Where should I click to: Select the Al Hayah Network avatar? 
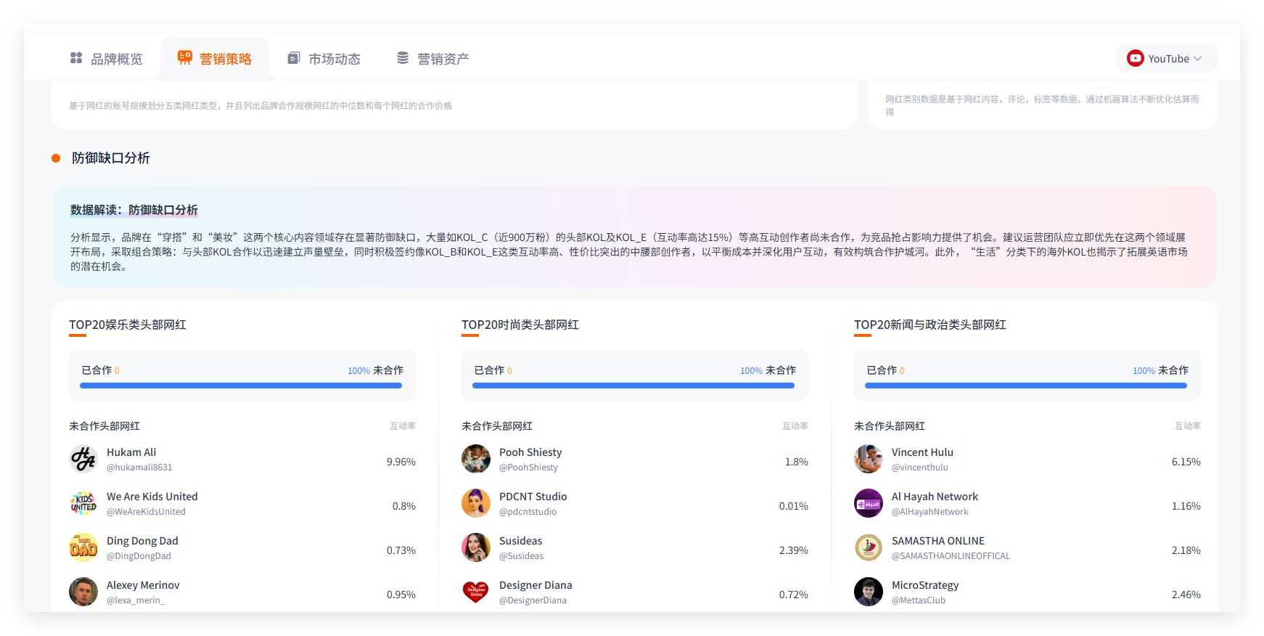click(x=869, y=503)
